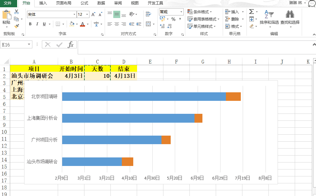This screenshot has width=316, height=196.
Task: Switch to the 公式 tab
Action: pos(84,3)
